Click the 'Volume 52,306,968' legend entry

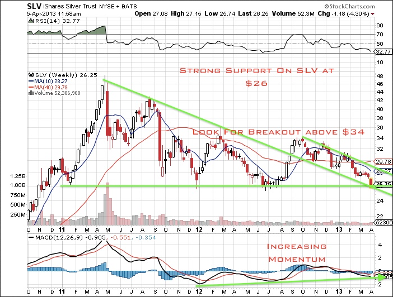57,93
